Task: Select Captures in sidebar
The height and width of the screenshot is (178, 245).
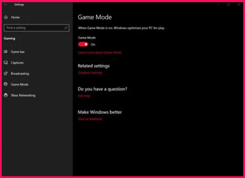Action: (x=17, y=63)
